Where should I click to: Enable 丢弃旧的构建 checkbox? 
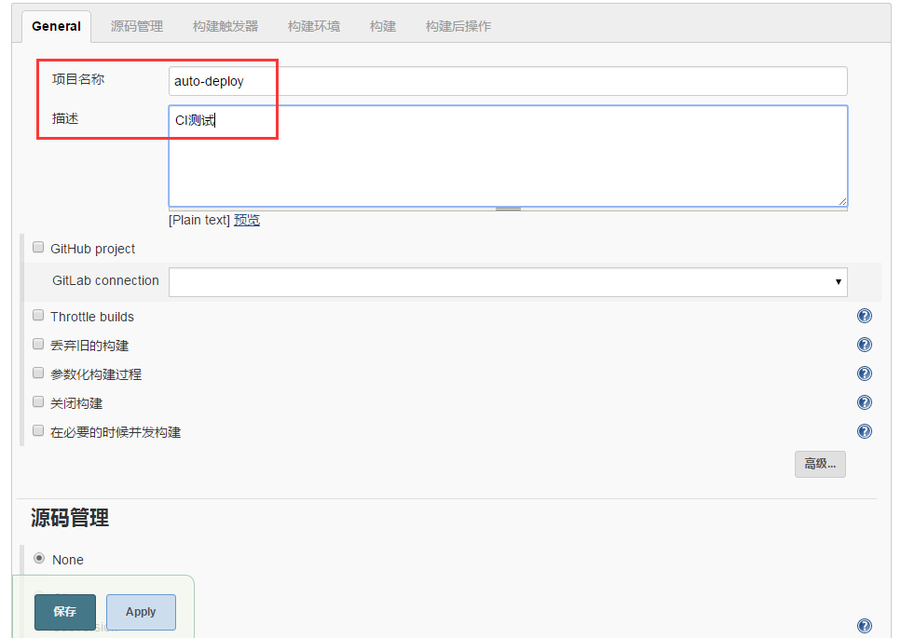pos(38,344)
